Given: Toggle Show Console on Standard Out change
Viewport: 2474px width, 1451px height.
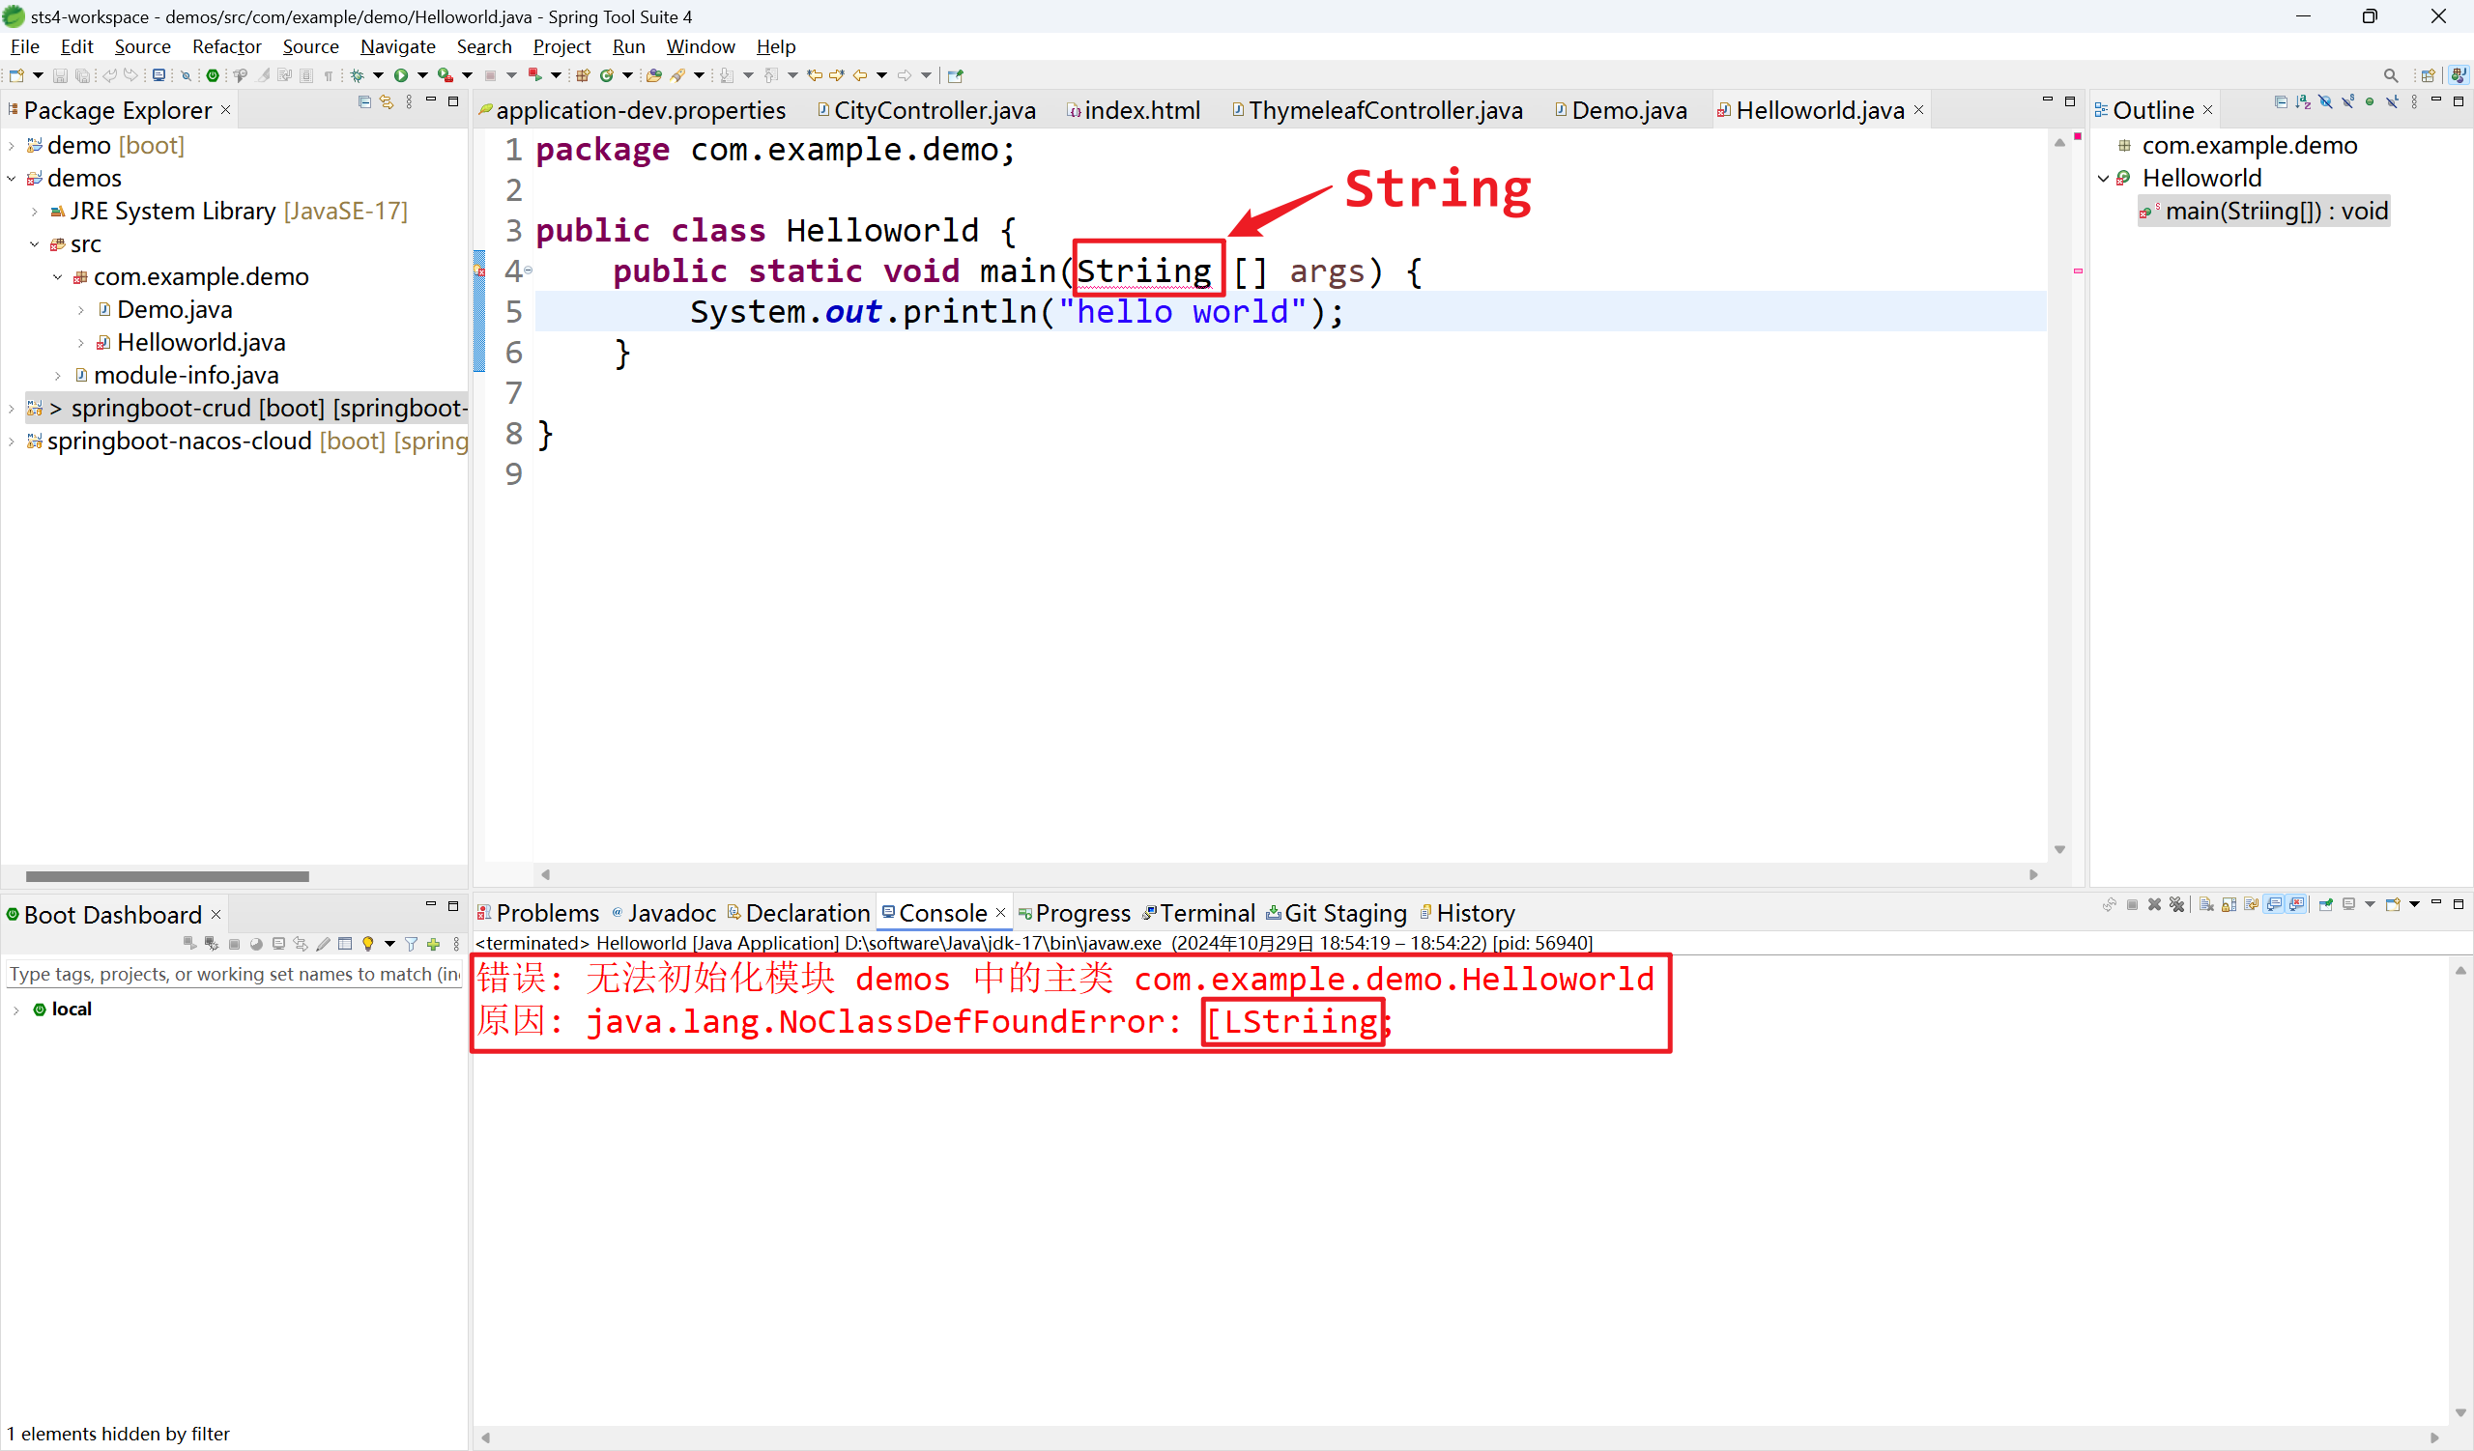Looking at the screenshot, I should point(2274,904).
